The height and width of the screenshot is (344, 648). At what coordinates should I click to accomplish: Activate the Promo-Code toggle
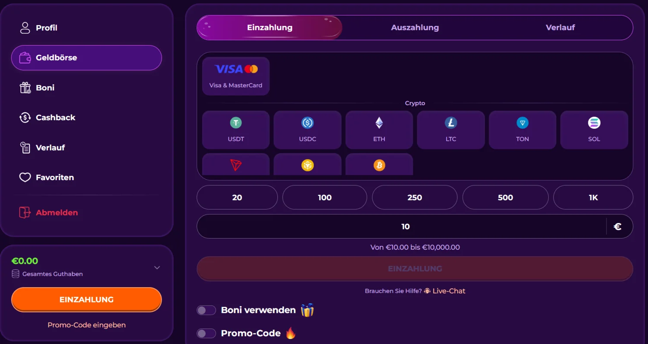point(206,333)
